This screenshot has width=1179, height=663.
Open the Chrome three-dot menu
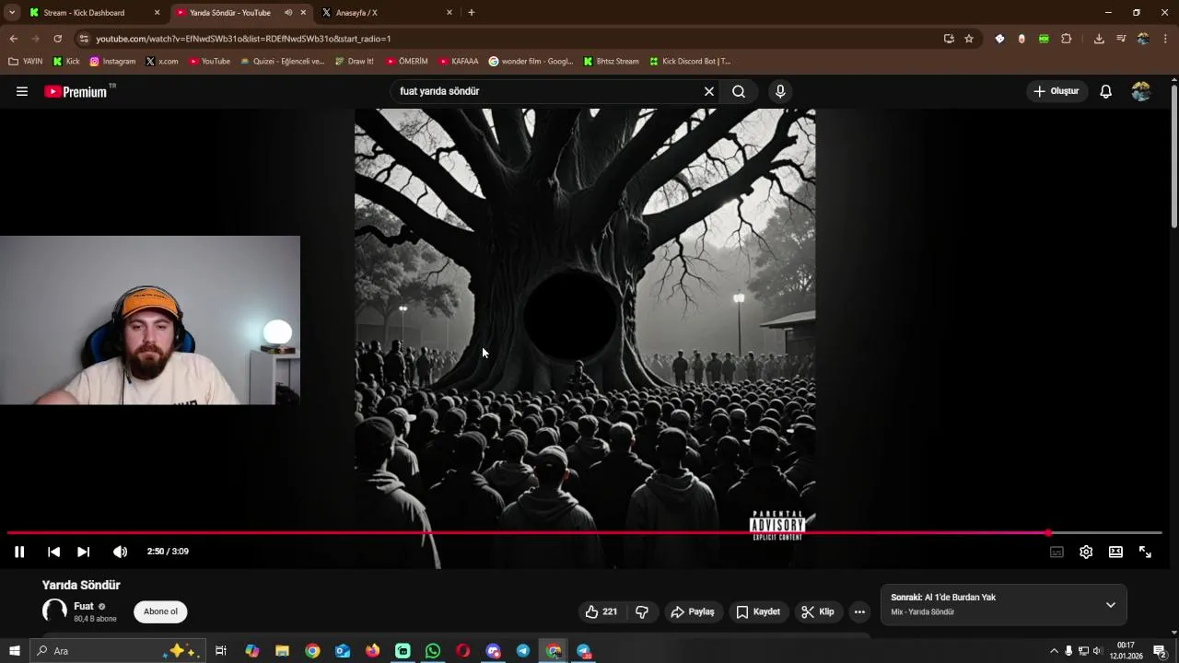[x=1165, y=39]
